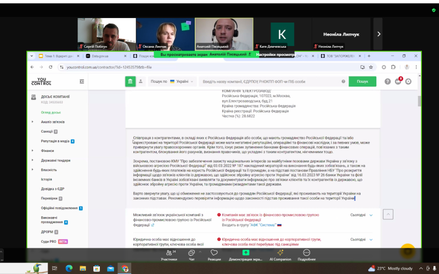This screenshot has width=439, height=274.
Task: Expand the sanctioned corporate group row chevron
Action: (371, 239)
